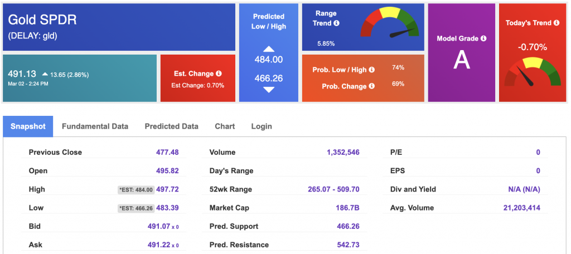The width and height of the screenshot is (571, 254).
Task: Select the Chart tab
Action: (225, 126)
